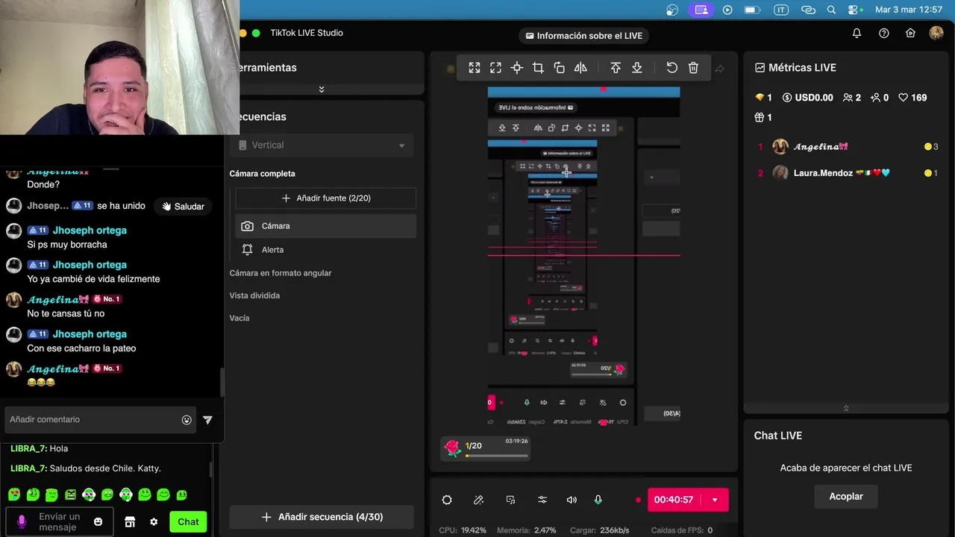This screenshot has height=537, width=955.
Task: Select the Cámara en formato angular scene
Action: pos(281,273)
